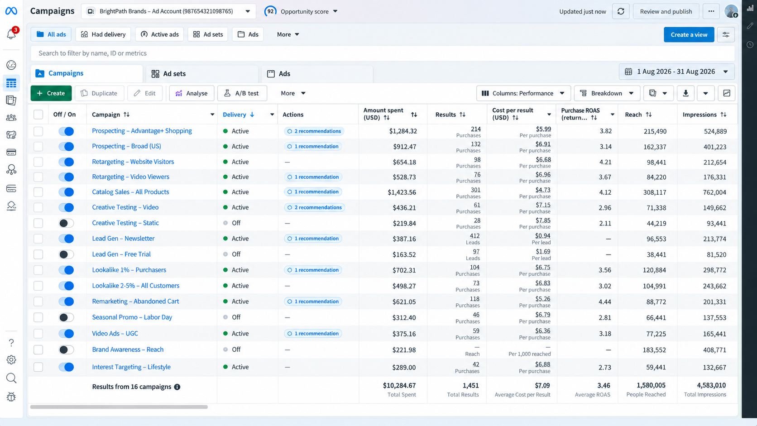757x426 pixels.
Task: Select the All ads filter
Action: (x=51, y=34)
